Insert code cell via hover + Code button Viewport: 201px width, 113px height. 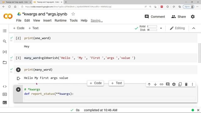(x=95, y=83)
